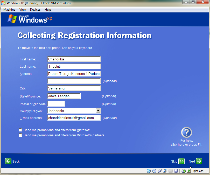Click the Next link text
Image resolution: width=210 pixels, height=175 pixels.
click(192, 162)
